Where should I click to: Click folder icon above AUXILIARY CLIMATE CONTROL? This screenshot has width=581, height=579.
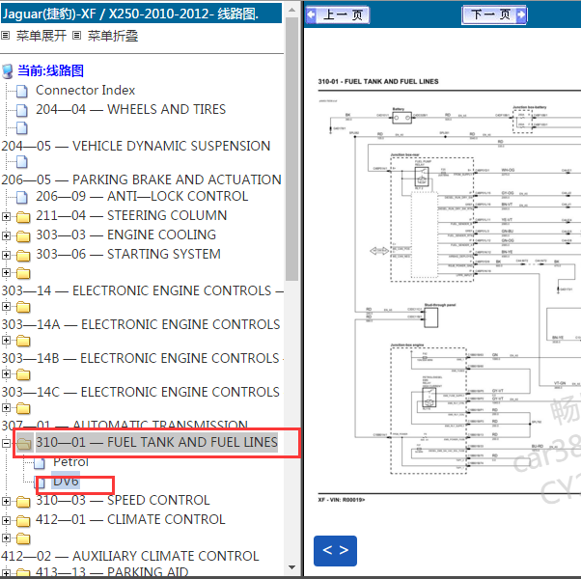(x=23, y=538)
